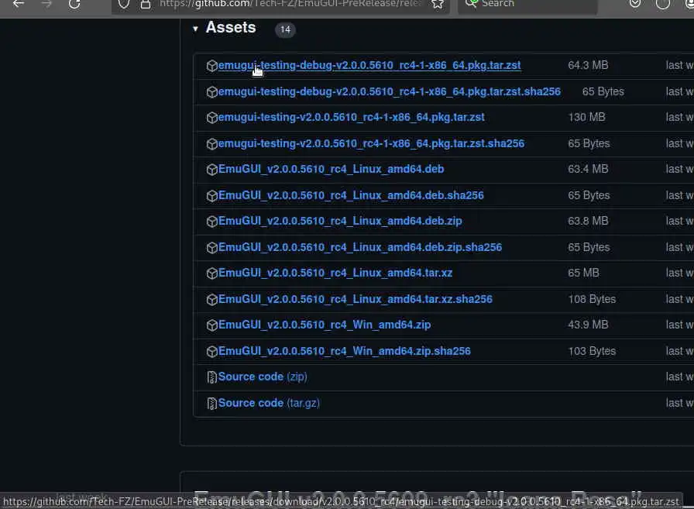Collapse the Assets section triangle
694x509 pixels.
pyautogui.click(x=195, y=29)
